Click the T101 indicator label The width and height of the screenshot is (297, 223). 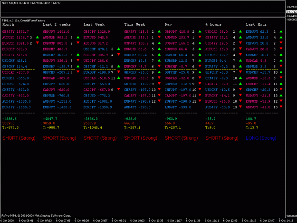(x=23, y=20)
